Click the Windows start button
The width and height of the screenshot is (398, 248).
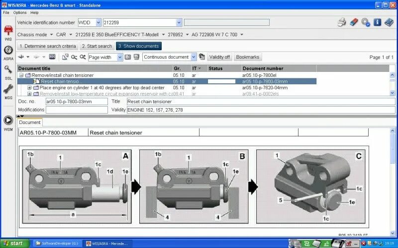pyautogui.click(x=14, y=244)
